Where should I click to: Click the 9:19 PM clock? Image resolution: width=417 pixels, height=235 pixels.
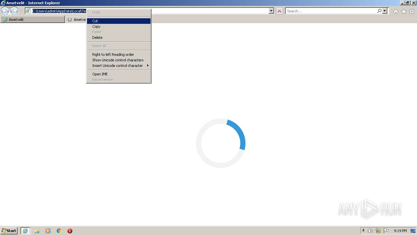click(x=400, y=231)
